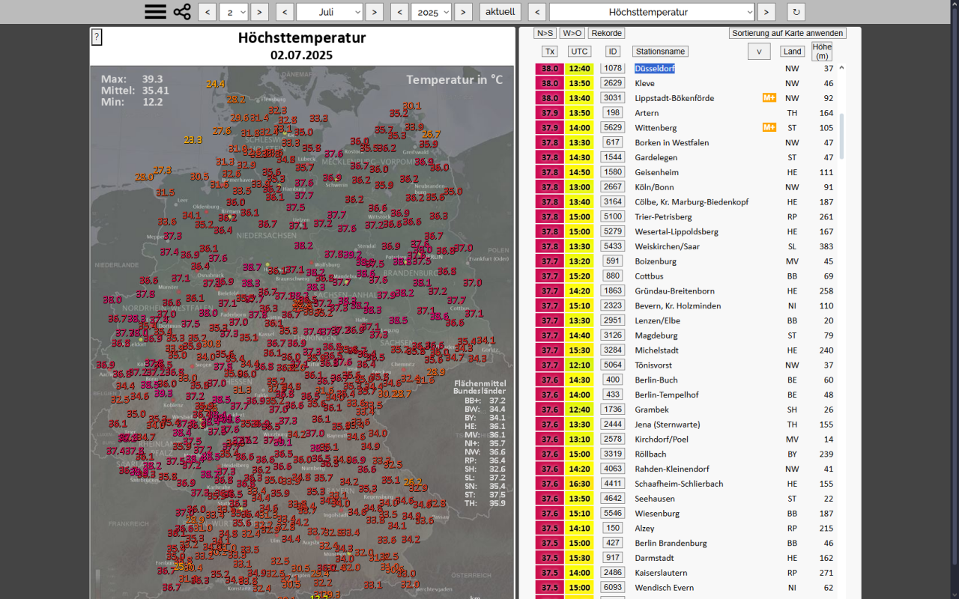Open the 2025 year dropdown
Screen dimensions: 959x599
(x=432, y=12)
